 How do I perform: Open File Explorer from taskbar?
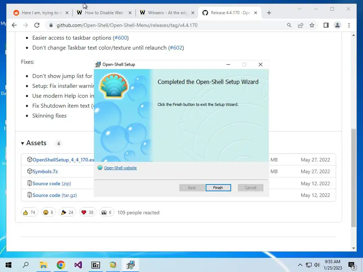pos(43,265)
